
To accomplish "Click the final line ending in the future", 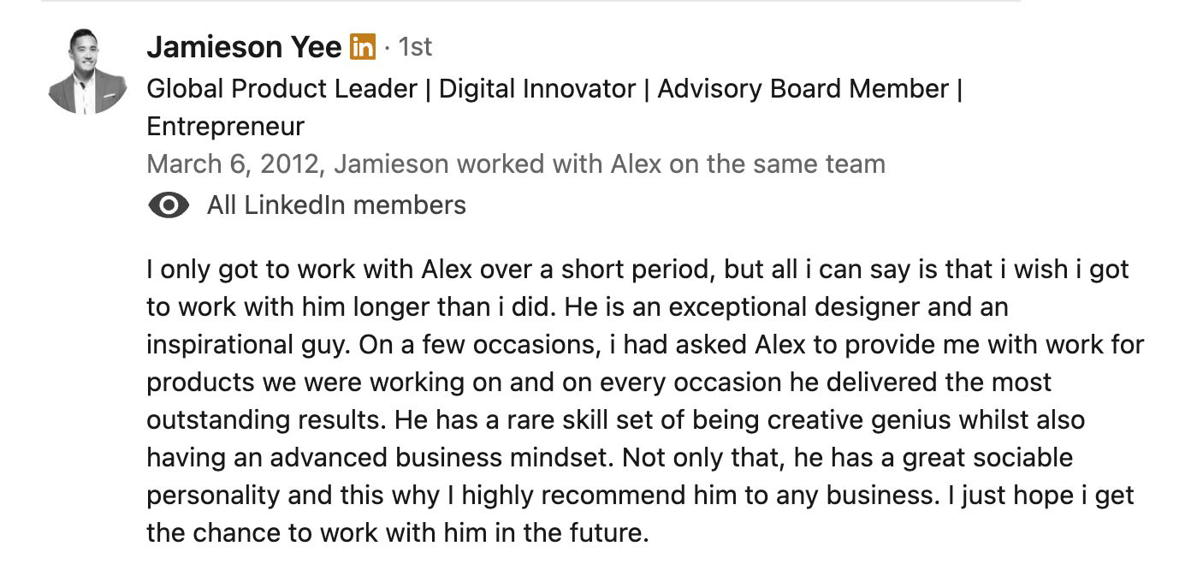I will coord(398,533).
